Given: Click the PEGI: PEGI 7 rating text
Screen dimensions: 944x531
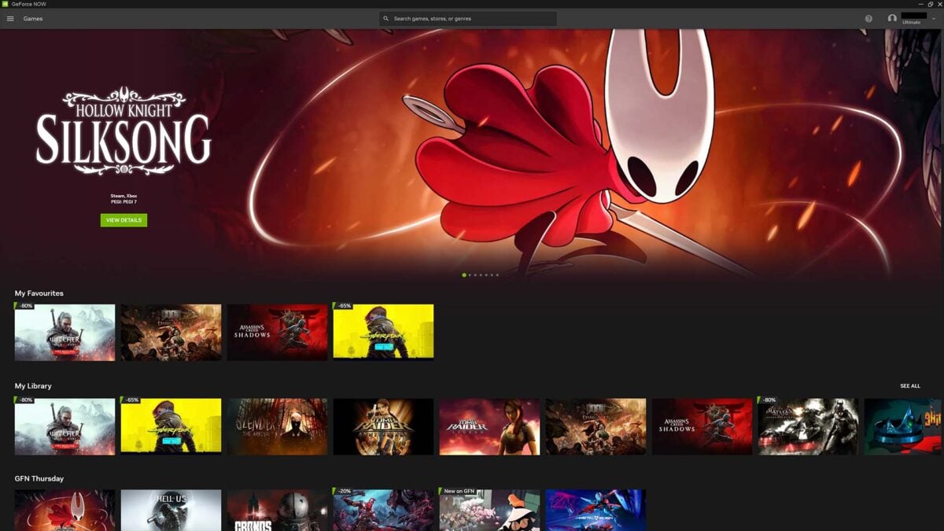Looking at the screenshot, I should [124, 202].
